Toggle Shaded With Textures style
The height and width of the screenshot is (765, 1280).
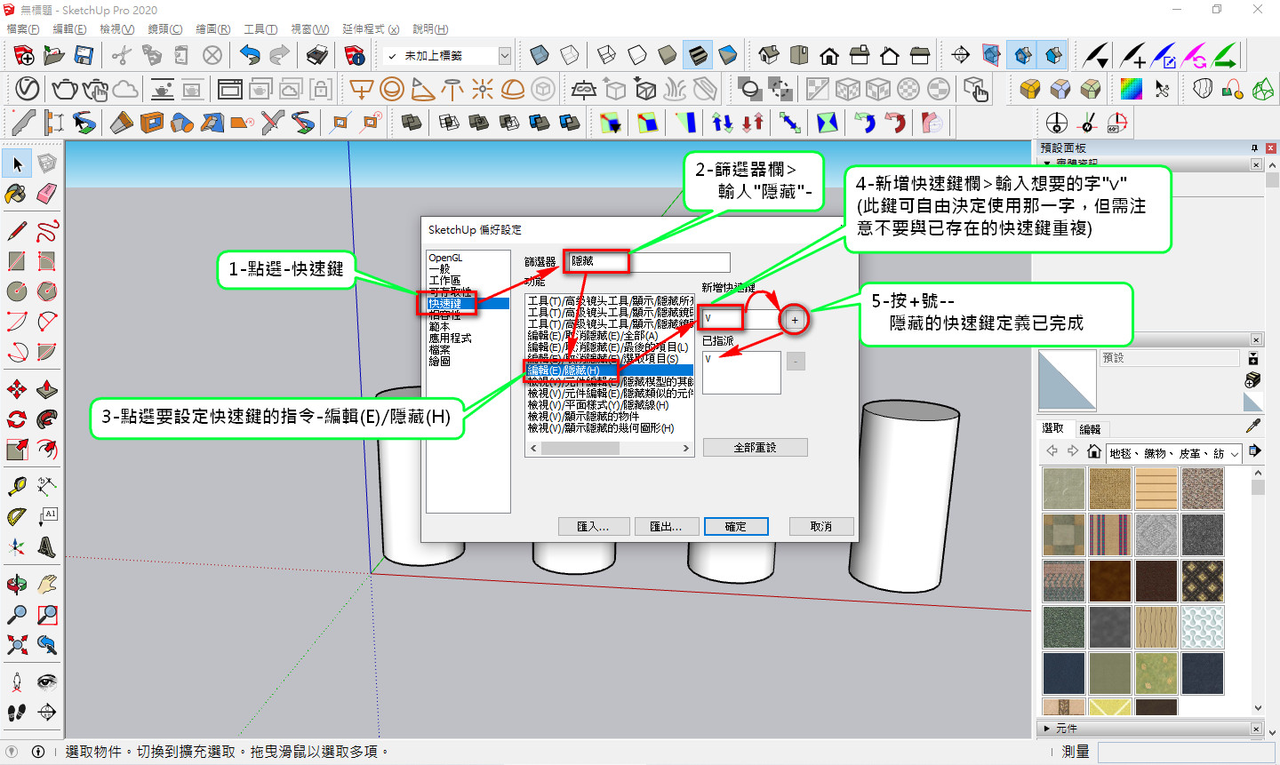[x=698, y=56]
